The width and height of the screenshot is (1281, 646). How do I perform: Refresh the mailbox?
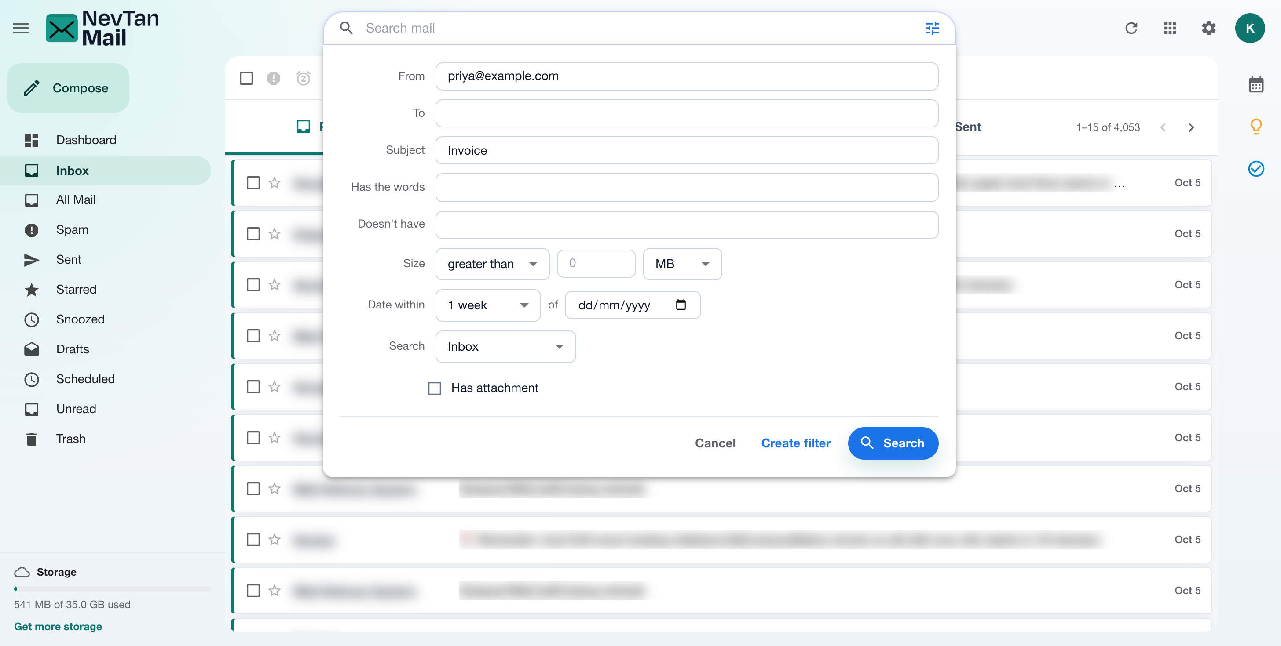pyautogui.click(x=1131, y=28)
